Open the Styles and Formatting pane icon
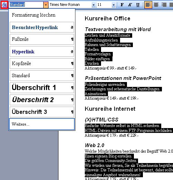Screen dimensions: 173x180 [x=4, y=4]
